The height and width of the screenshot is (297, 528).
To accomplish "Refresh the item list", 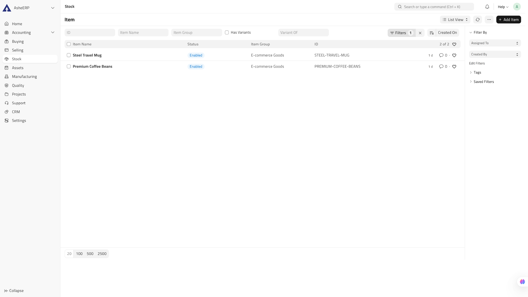I will [478, 20].
